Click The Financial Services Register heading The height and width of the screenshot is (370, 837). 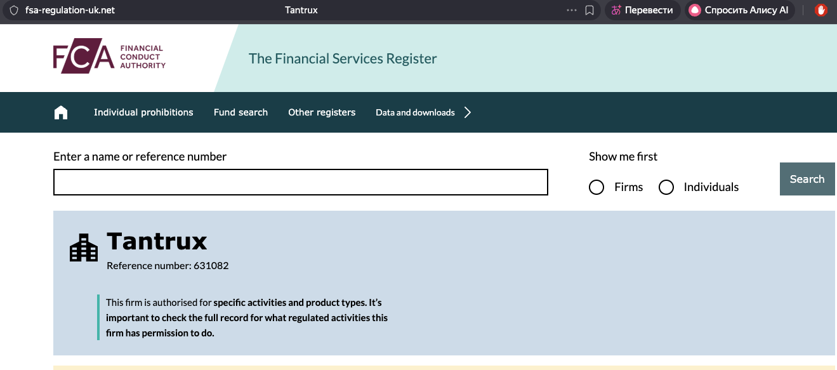click(x=343, y=59)
